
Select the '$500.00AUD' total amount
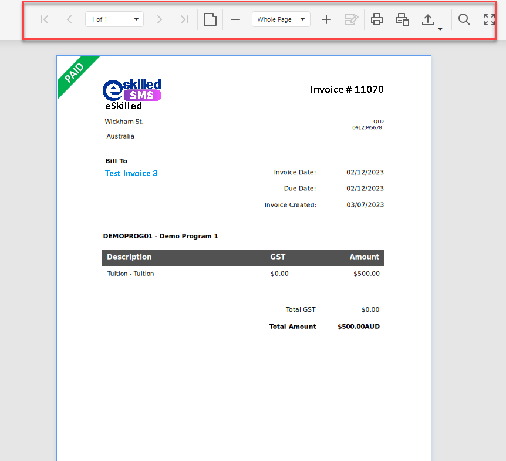(359, 327)
